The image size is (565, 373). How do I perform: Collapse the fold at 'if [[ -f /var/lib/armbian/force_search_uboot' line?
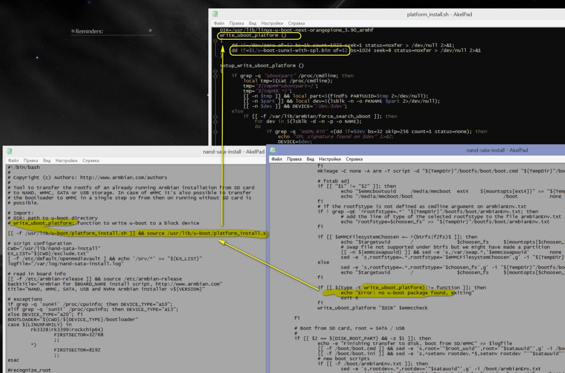coord(215,116)
